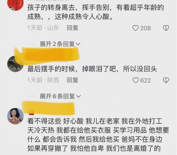The width and height of the screenshot is (177, 155).
Task: Click the 208 like count
Action: [x=145, y=28]
